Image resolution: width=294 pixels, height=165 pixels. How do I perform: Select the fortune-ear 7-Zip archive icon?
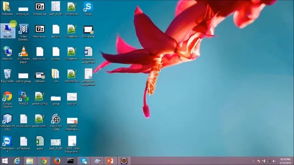point(40,9)
